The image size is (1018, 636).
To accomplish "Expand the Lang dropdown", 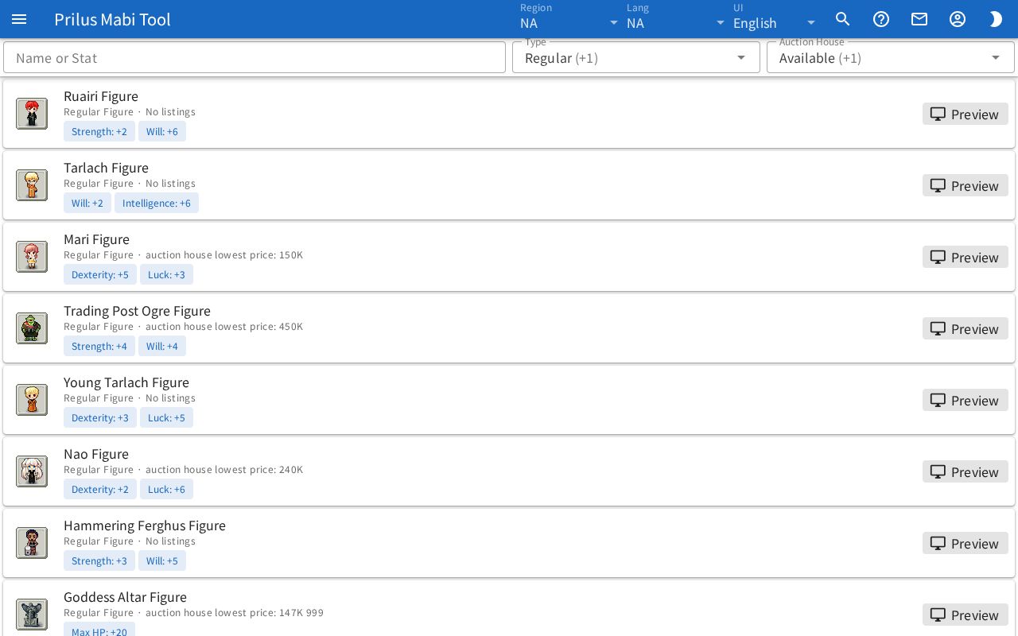I will pyautogui.click(x=676, y=19).
